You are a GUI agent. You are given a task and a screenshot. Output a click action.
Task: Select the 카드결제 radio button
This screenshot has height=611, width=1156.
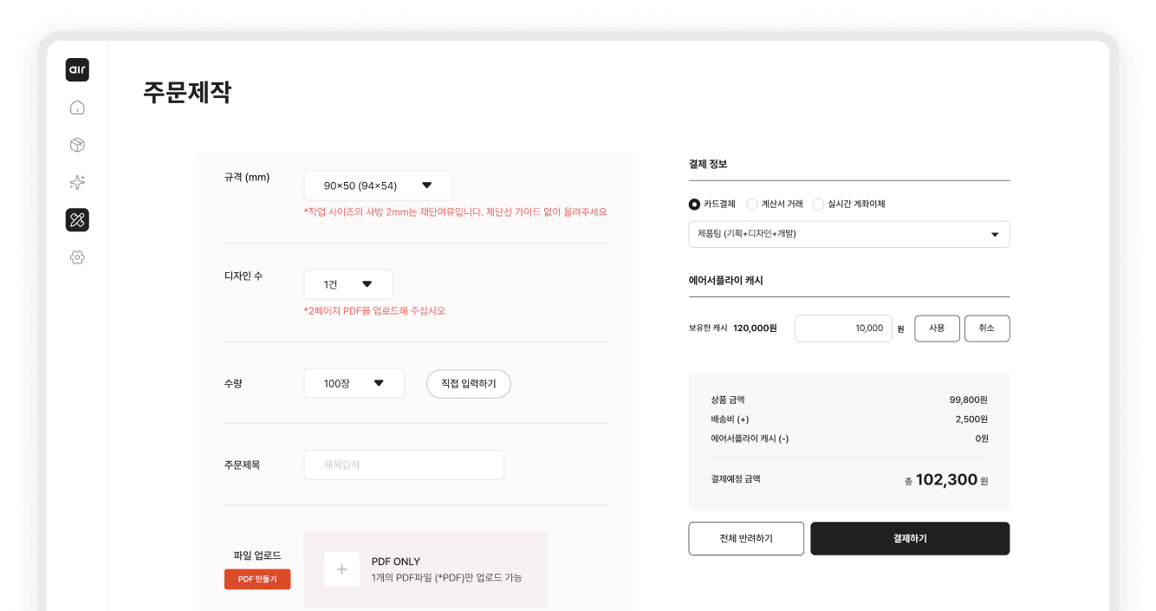click(x=694, y=205)
